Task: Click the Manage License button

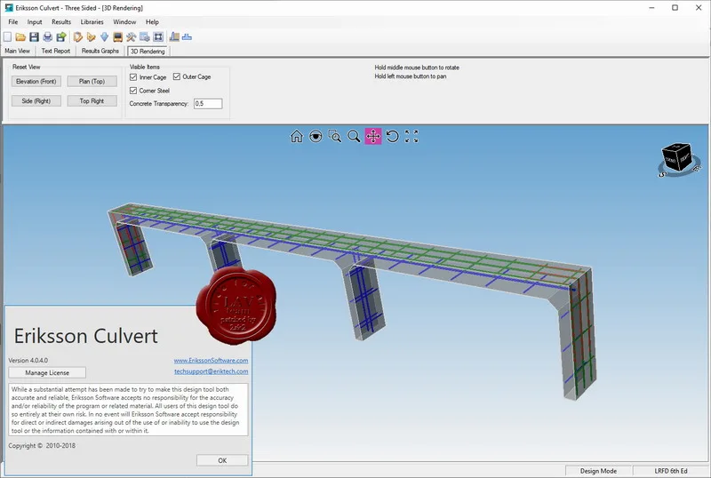Action: 47,372
